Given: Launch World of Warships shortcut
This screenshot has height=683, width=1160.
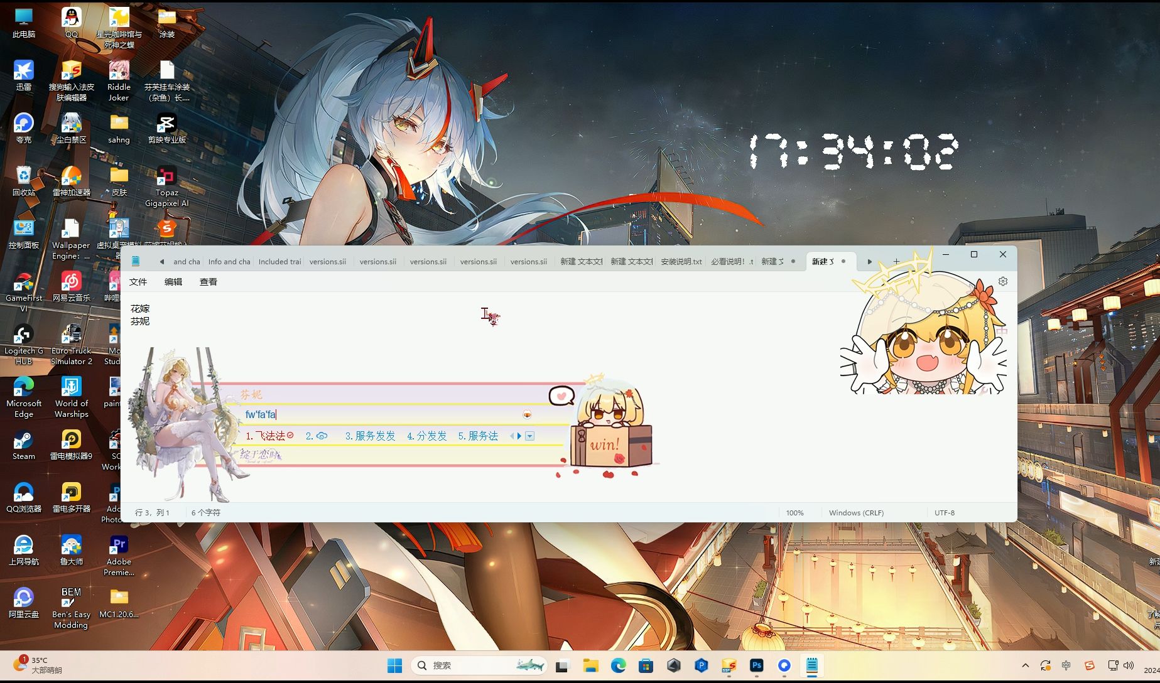Looking at the screenshot, I should pos(71,397).
